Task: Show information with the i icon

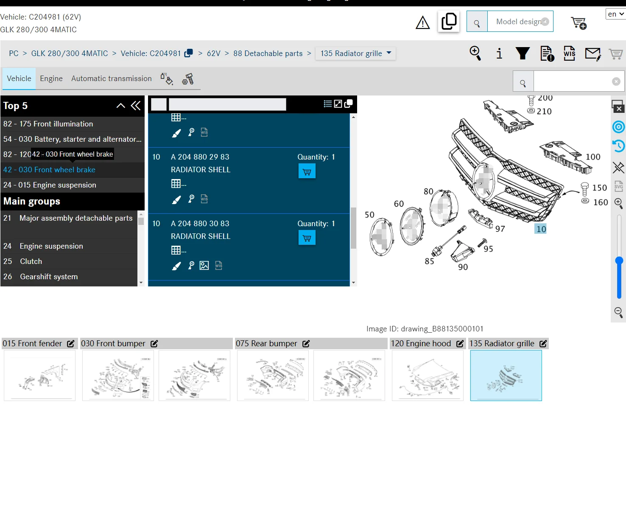Action: 499,53
